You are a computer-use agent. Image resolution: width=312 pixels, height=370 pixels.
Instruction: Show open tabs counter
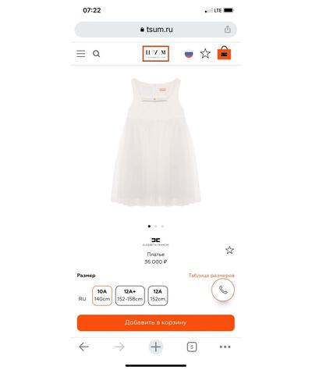pyautogui.click(x=192, y=347)
